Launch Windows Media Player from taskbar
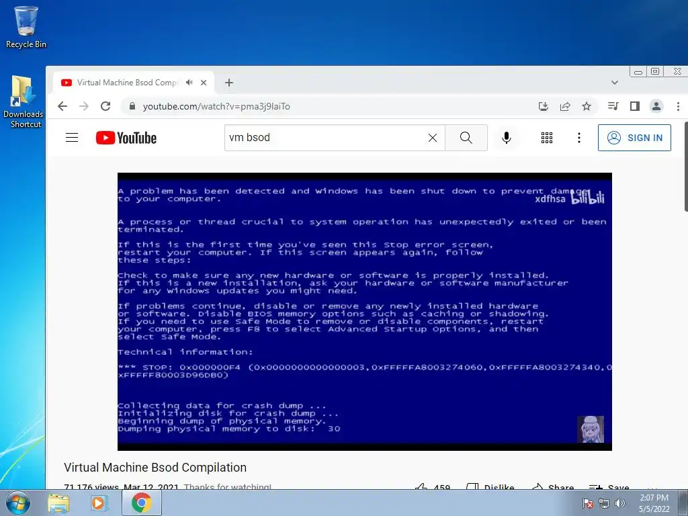Image resolution: width=688 pixels, height=516 pixels. coord(99,503)
